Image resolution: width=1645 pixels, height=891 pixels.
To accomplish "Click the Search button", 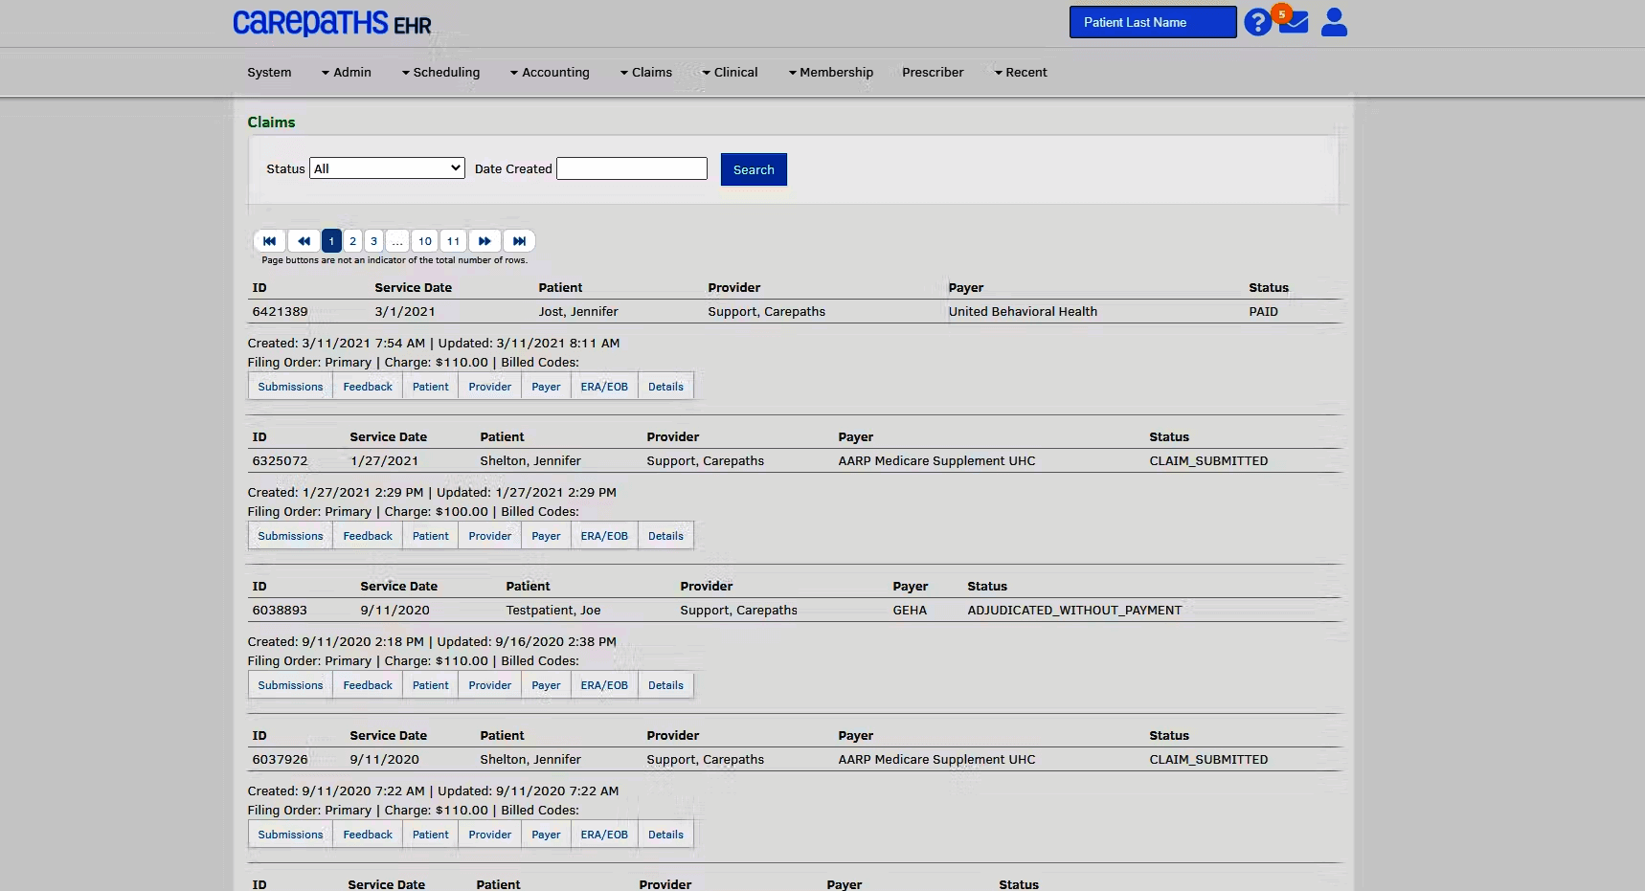I will [754, 169].
